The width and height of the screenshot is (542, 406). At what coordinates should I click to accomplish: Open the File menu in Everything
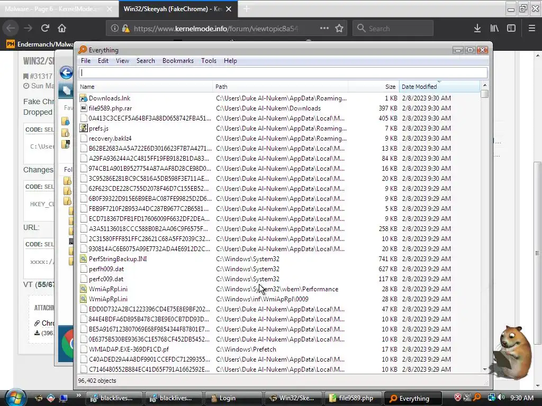click(86, 61)
